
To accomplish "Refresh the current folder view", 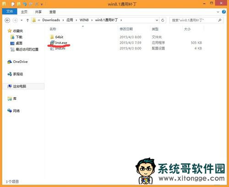I will [x=163, y=20].
